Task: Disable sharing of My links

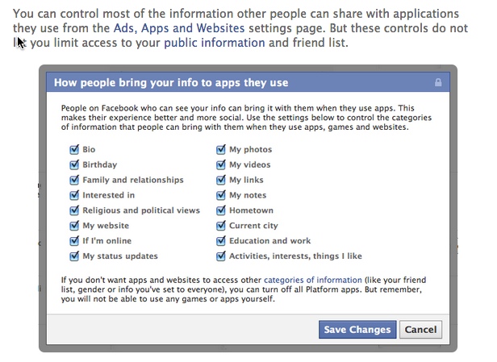Action: [x=221, y=180]
